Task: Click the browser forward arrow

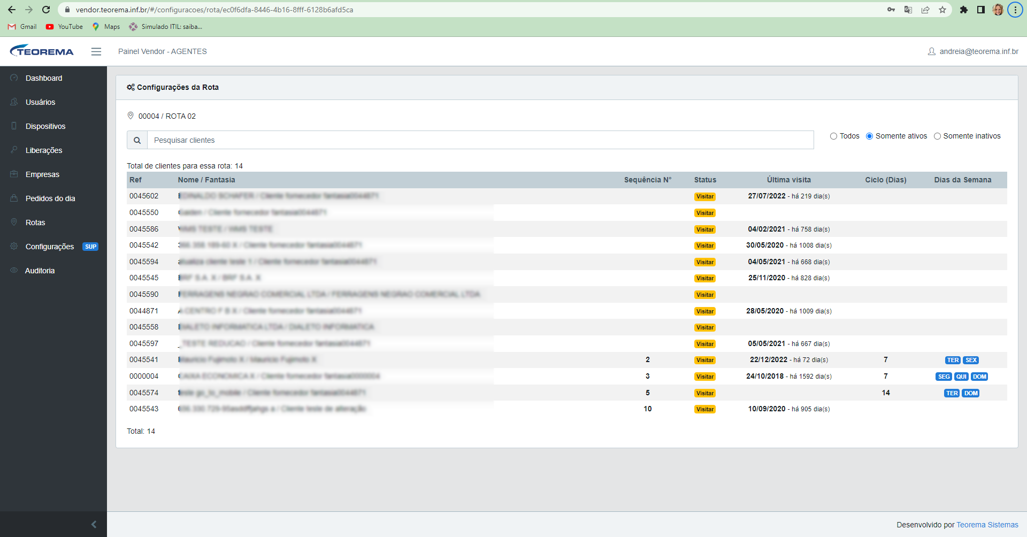Action: (x=29, y=10)
